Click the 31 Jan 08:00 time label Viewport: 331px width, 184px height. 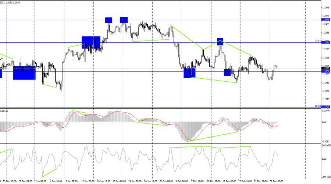coord(167,181)
